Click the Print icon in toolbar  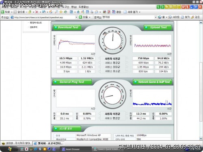coord(92,12)
